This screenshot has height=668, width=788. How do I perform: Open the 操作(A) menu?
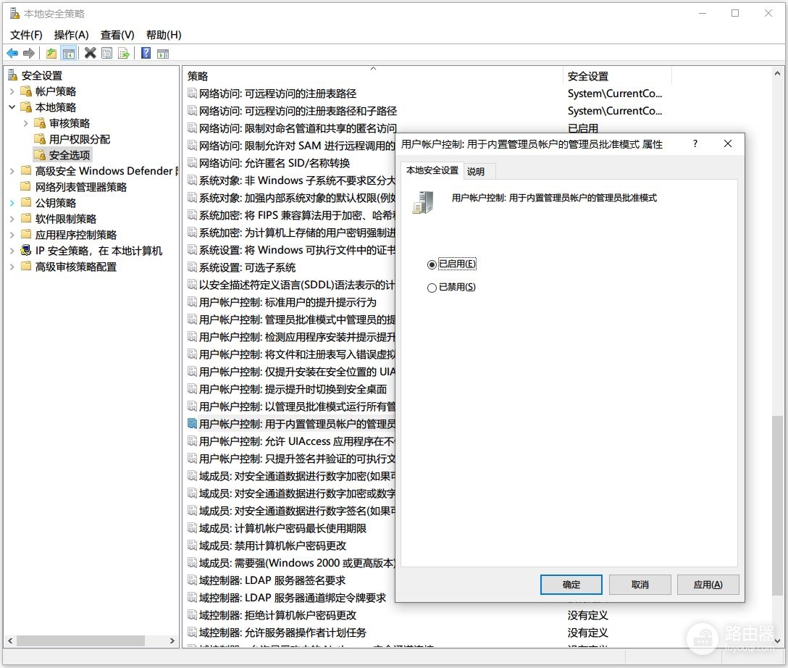(72, 35)
